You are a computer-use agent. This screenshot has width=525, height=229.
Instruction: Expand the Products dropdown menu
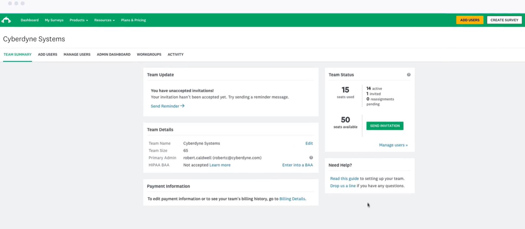pyautogui.click(x=79, y=20)
